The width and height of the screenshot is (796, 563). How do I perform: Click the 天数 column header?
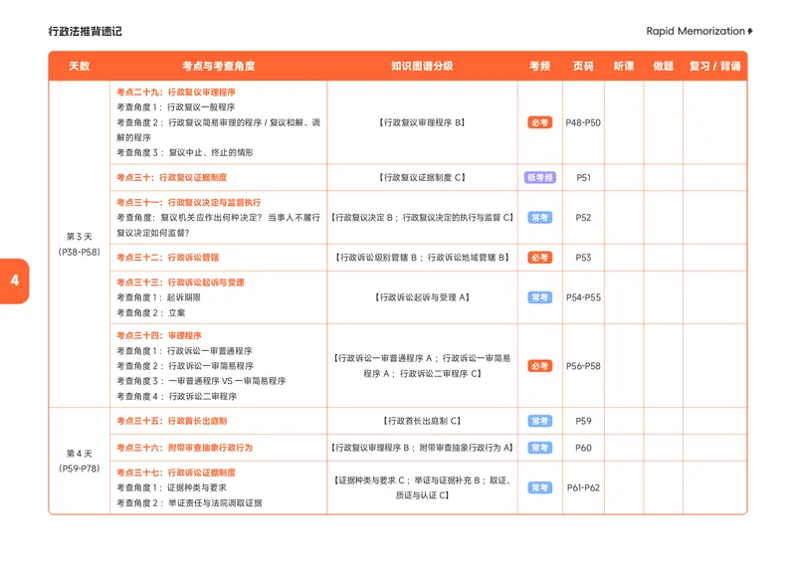80,66
